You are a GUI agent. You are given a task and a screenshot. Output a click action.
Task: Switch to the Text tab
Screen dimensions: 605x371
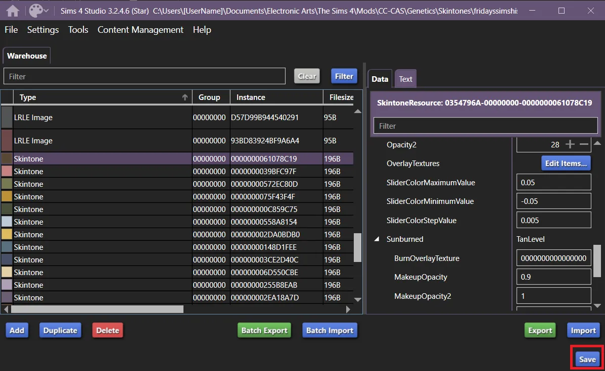(405, 78)
